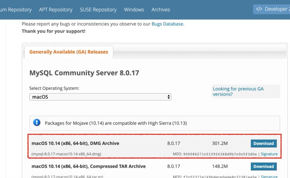Viewport: 290px width, 178px height.
Task: Download the Compressed TAR Archive
Action: click(264, 166)
